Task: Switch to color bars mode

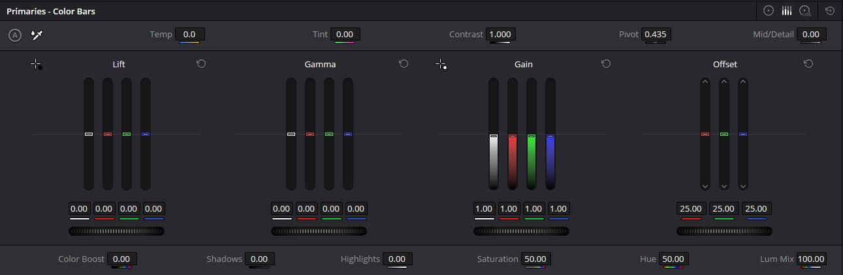Action: click(787, 10)
